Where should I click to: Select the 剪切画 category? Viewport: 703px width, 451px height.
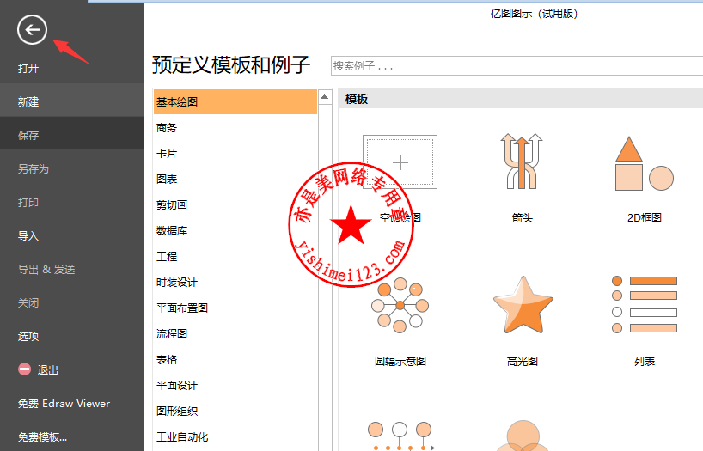coord(172,204)
